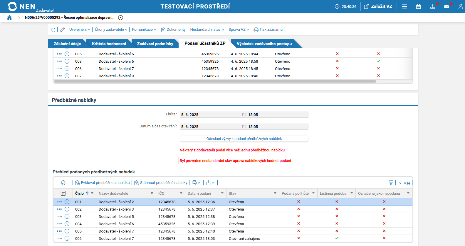The width and height of the screenshot is (465, 246).
Task: Open the Uveřejnění dropdown menu
Action: click(80, 30)
